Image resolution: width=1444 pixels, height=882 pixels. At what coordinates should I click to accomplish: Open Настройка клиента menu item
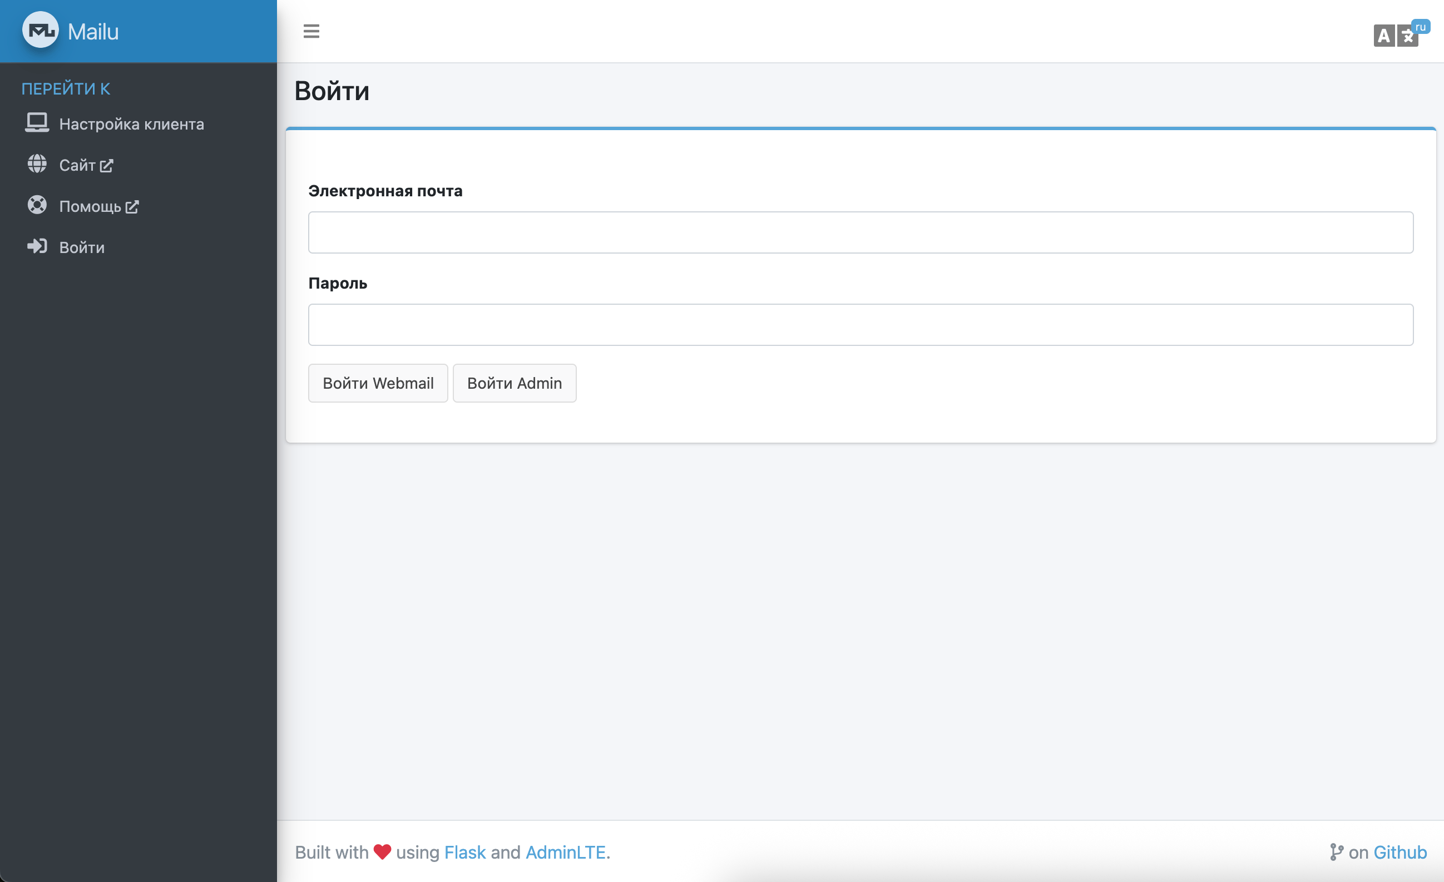[x=131, y=124]
